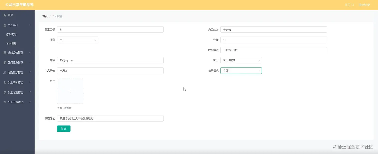
Task: Click the 邮箱 input with 11@qq.com
Action: 110,60
